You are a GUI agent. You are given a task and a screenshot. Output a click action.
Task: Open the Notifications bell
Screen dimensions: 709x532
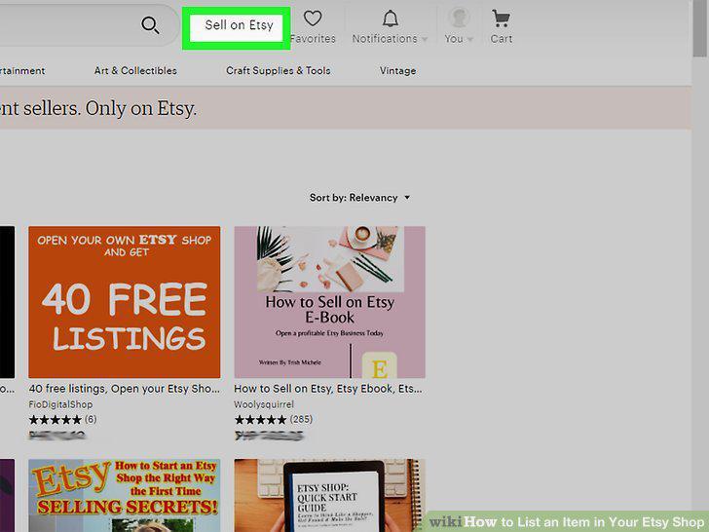391,19
